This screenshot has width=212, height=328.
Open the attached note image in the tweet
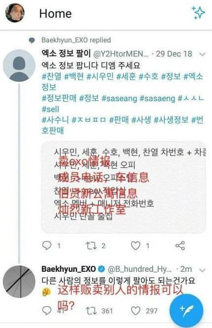coord(124,187)
